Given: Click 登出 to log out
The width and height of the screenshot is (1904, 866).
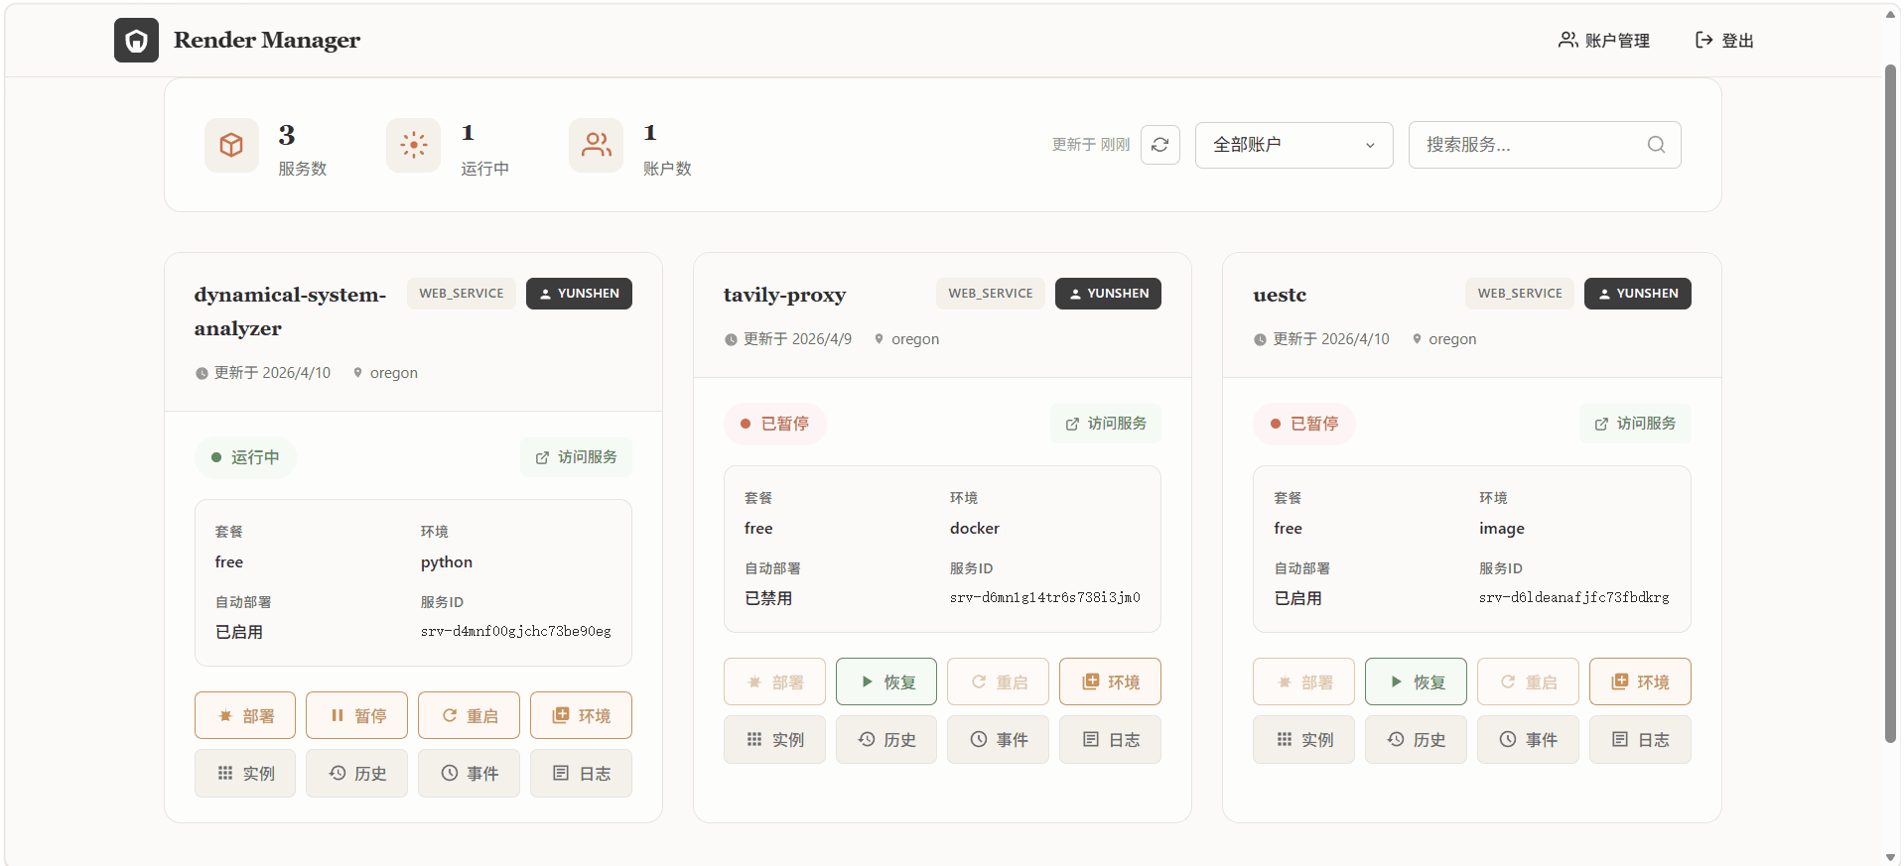Looking at the screenshot, I should point(1724,41).
